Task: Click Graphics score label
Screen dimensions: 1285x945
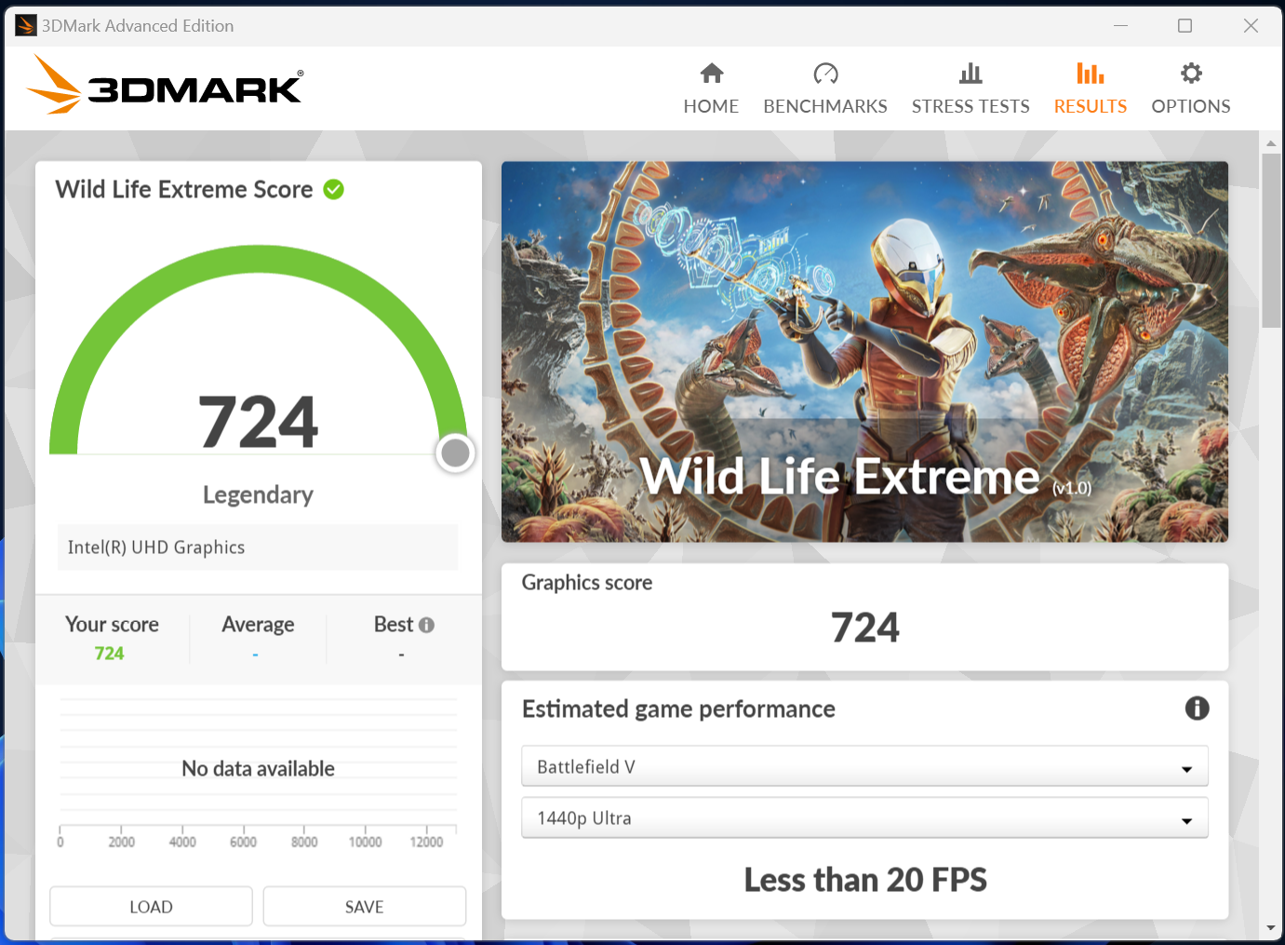Action: pyautogui.click(x=586, y=583)
